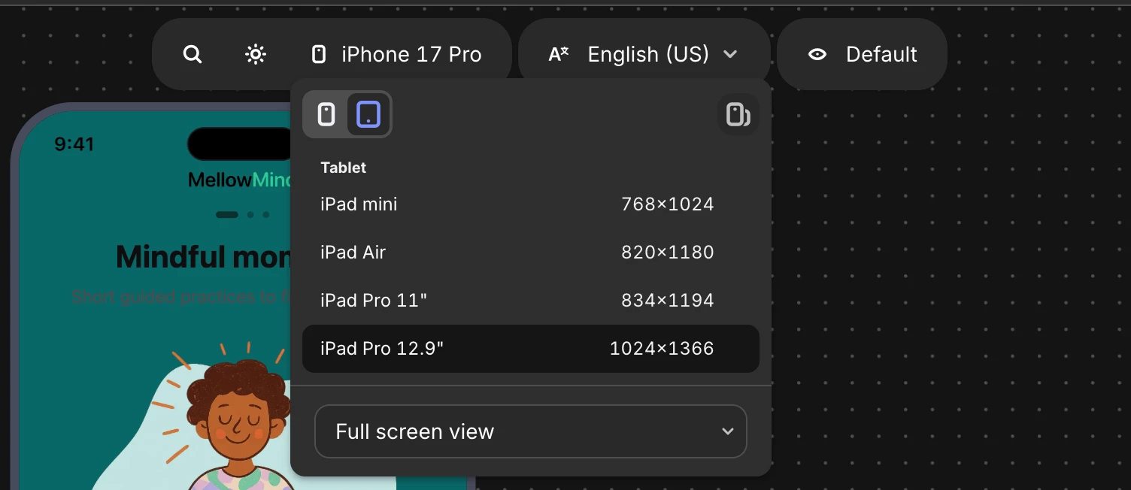
Task: Click the eye icon beside Default
Action: (x=817, y=54)
